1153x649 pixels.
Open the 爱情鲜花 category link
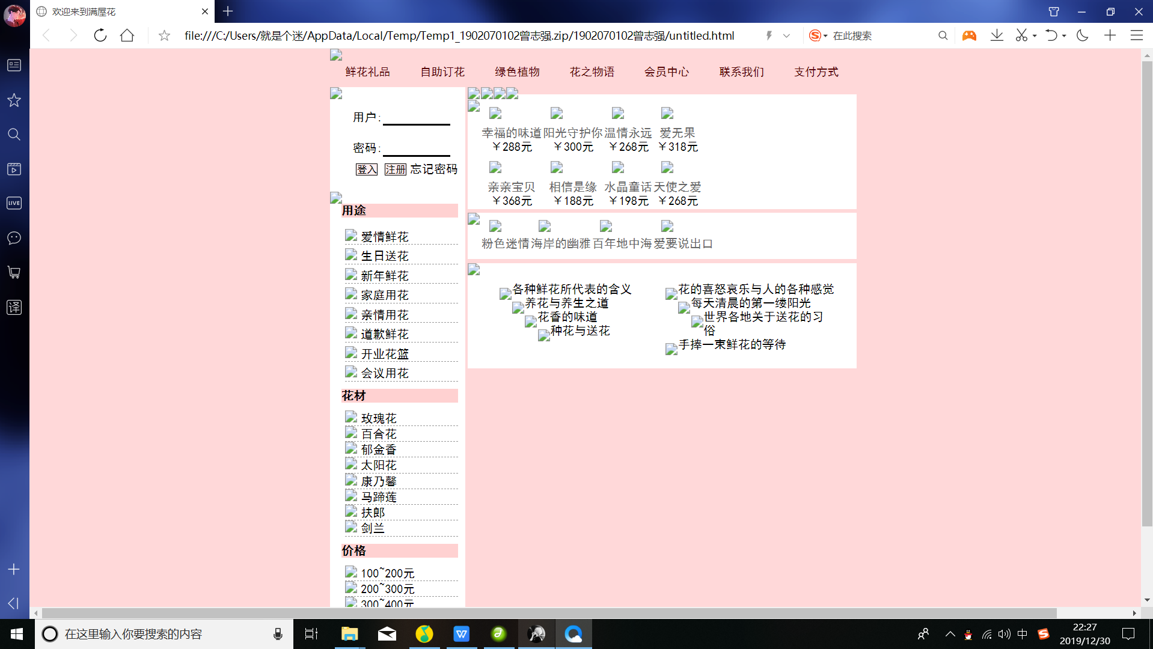385,237
